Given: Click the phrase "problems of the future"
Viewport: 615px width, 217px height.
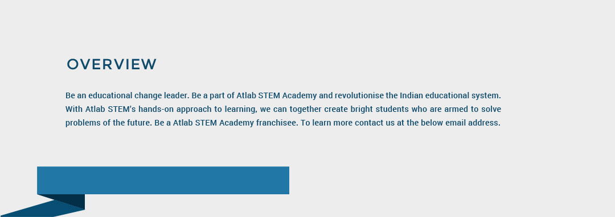Looking at the screenshot, I should (x=108, y=123).
